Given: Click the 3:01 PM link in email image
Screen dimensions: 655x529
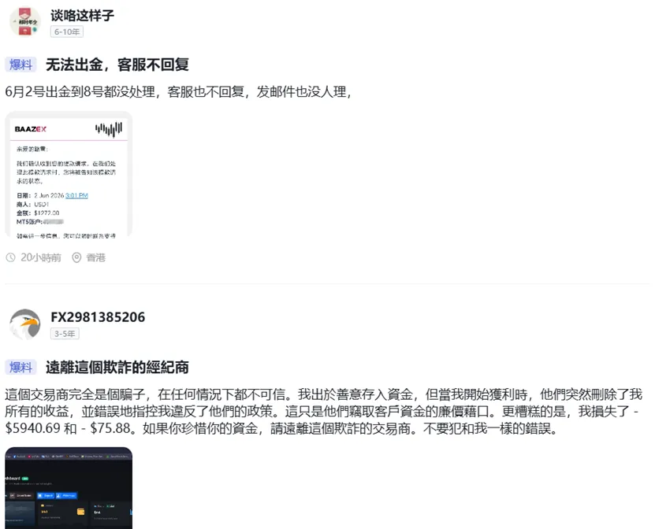Looking at the screenshot, I should 77,195.
